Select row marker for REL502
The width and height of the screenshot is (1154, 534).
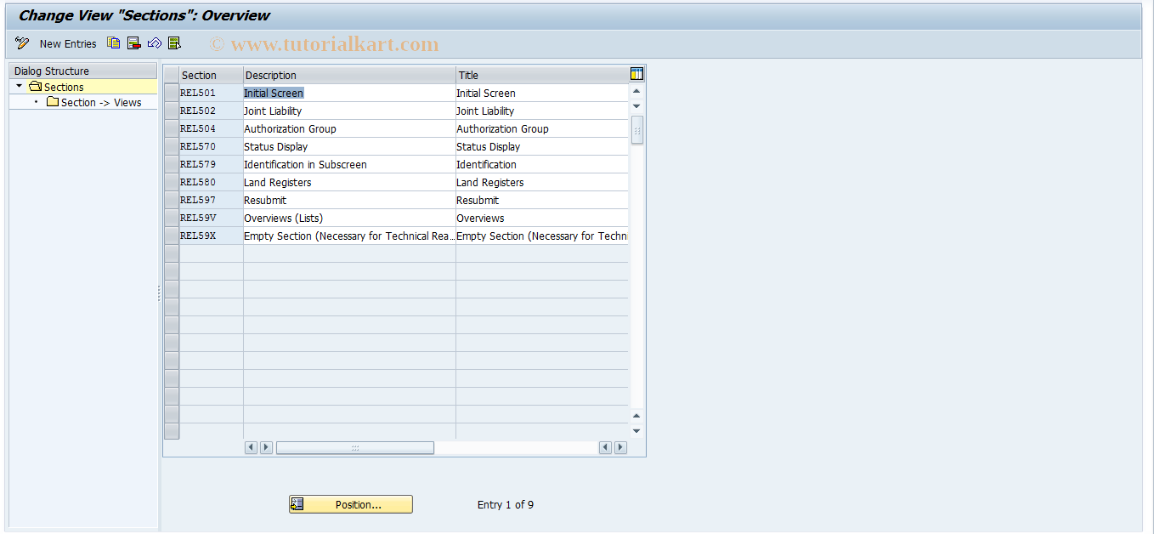click(x=172, y=111)
